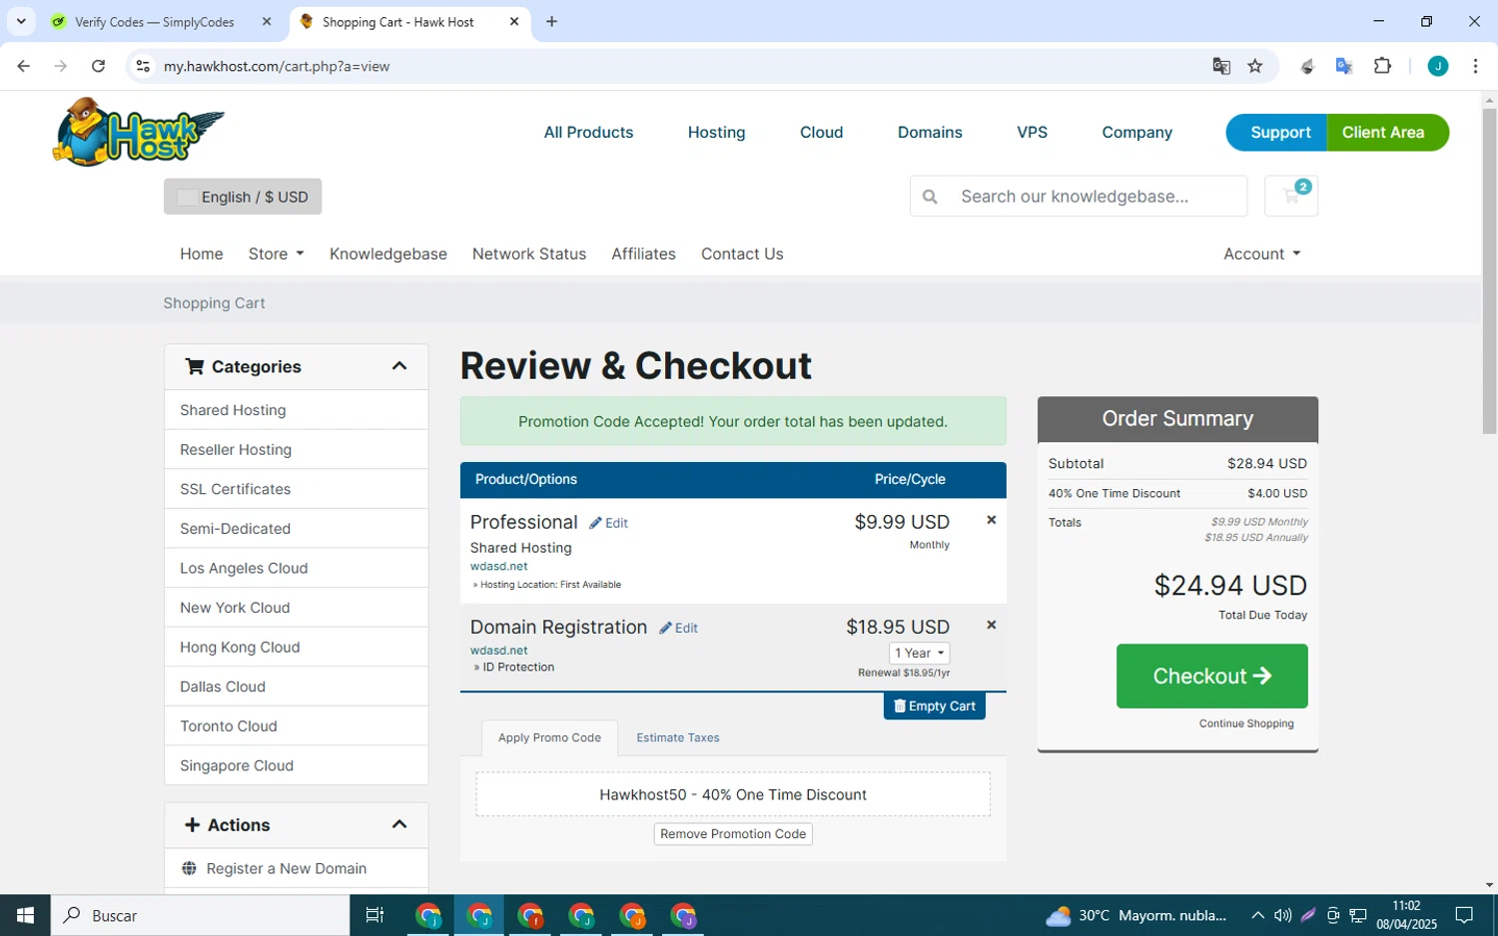Open the English / $ USD language selector
Screen dimensions: 1498x936
click(x=243, y=197)
